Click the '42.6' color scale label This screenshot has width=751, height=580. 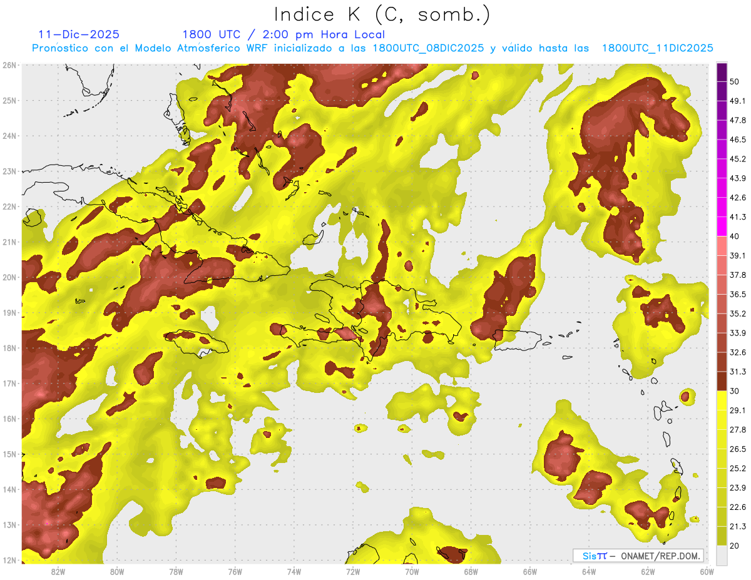738,198
